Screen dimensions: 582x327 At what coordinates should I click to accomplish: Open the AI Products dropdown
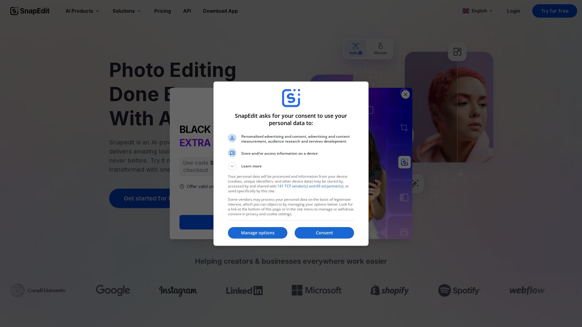click(x=82, y=11)
